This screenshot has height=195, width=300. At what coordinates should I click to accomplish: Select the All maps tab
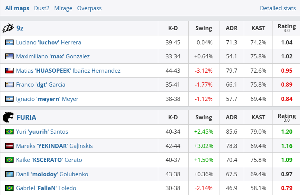(x=17, y=8)
